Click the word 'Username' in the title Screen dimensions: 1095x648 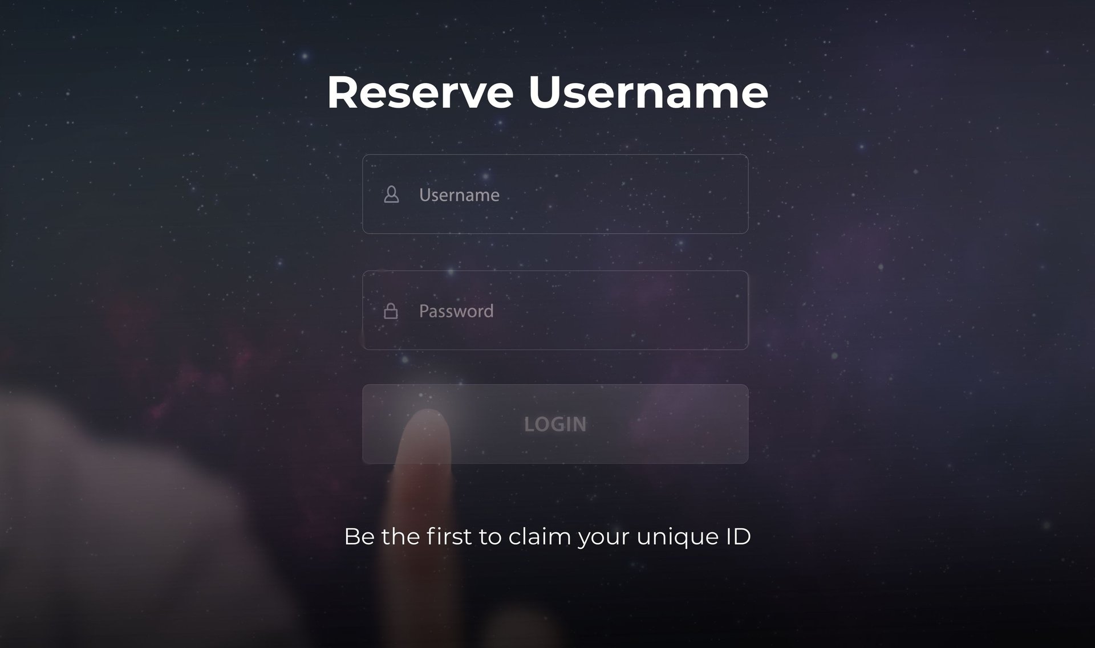[648, 92]
